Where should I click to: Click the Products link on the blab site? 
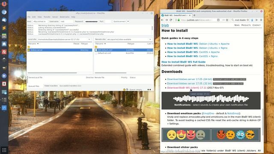tap(246, 25)
